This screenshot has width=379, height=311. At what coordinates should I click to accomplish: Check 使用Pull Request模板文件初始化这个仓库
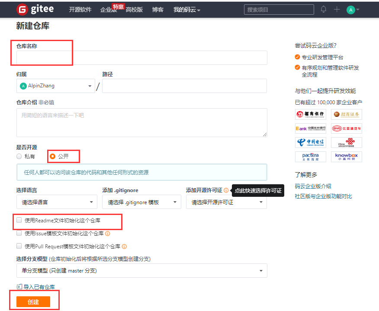coord(19,246)
